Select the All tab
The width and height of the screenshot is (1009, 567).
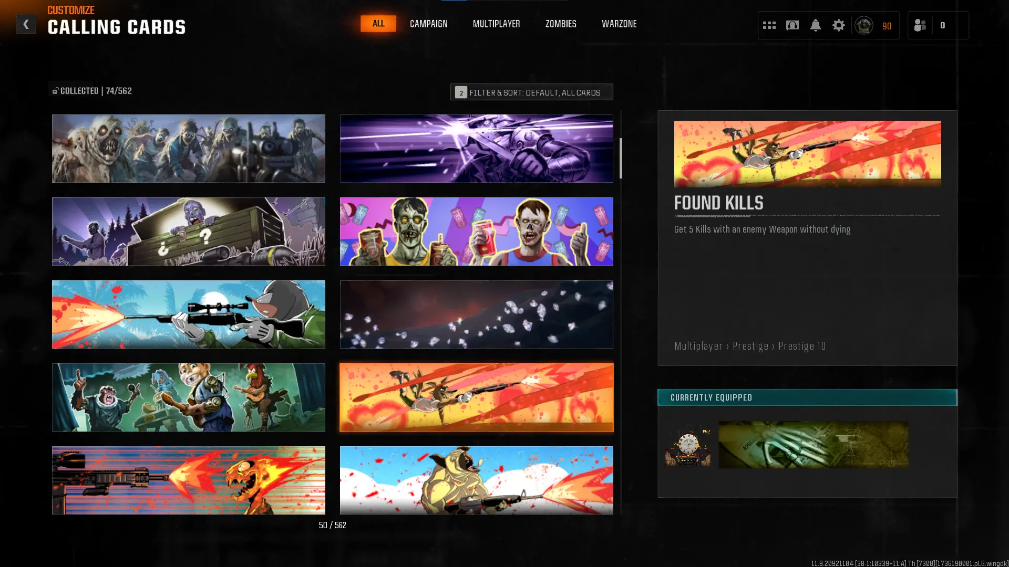[x=378, y=24]
